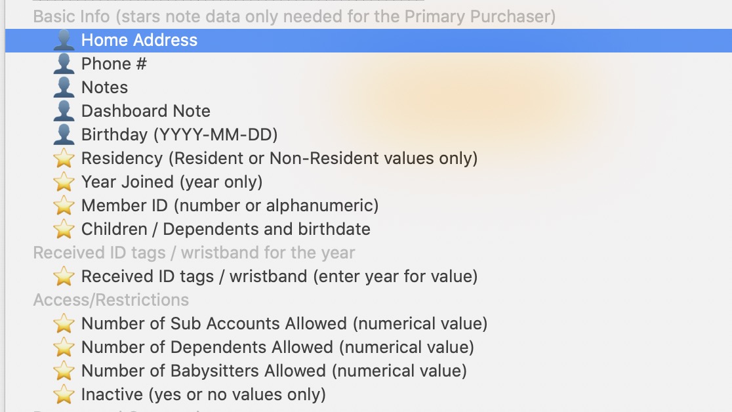Select the Notes list item
The width and height of the screenshot is (732, 412).
[x=104, y=87]
